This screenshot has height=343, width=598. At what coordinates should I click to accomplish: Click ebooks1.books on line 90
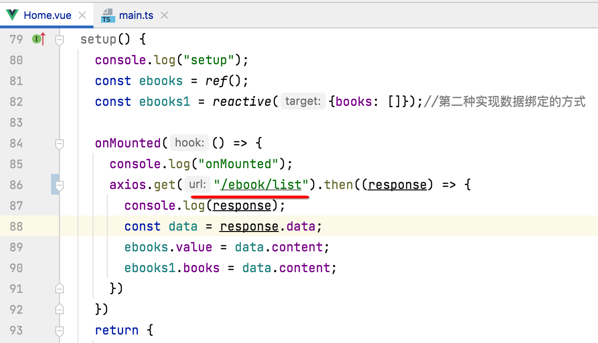[x=172, y=268]
